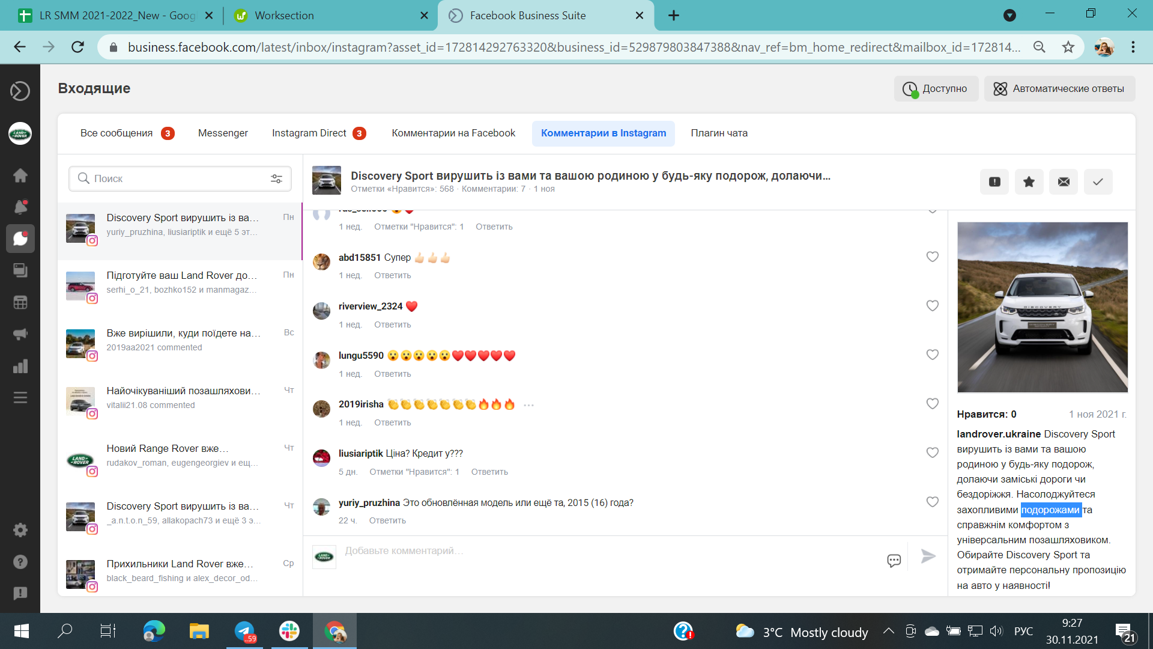Reply to lungu5590 comment
This screenshot has width=1153, height=649.
point(393,374)
